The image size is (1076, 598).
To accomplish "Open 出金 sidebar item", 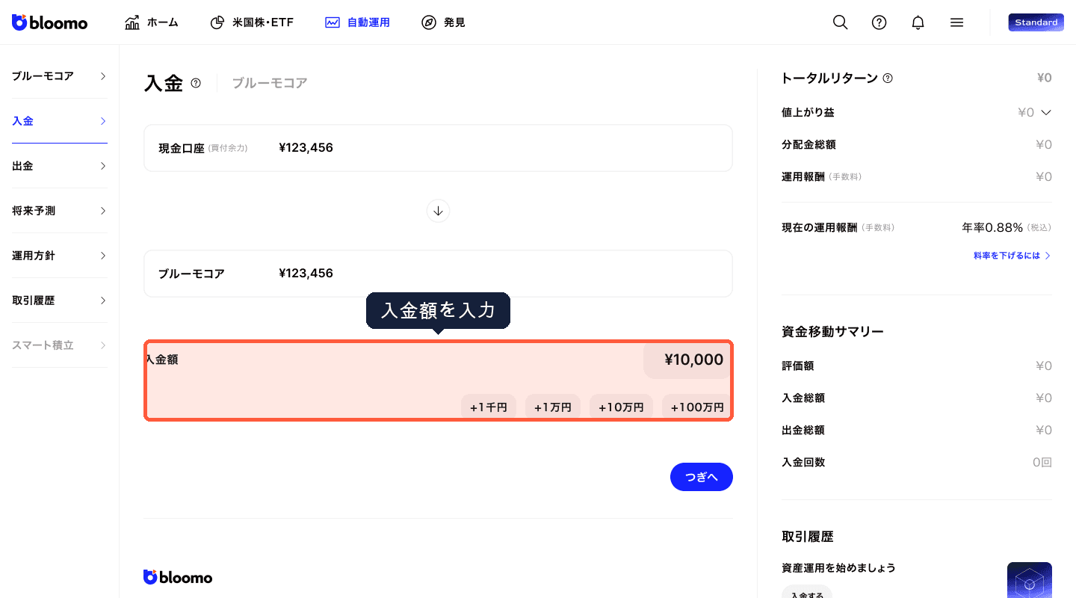I will tap(60, 166).
